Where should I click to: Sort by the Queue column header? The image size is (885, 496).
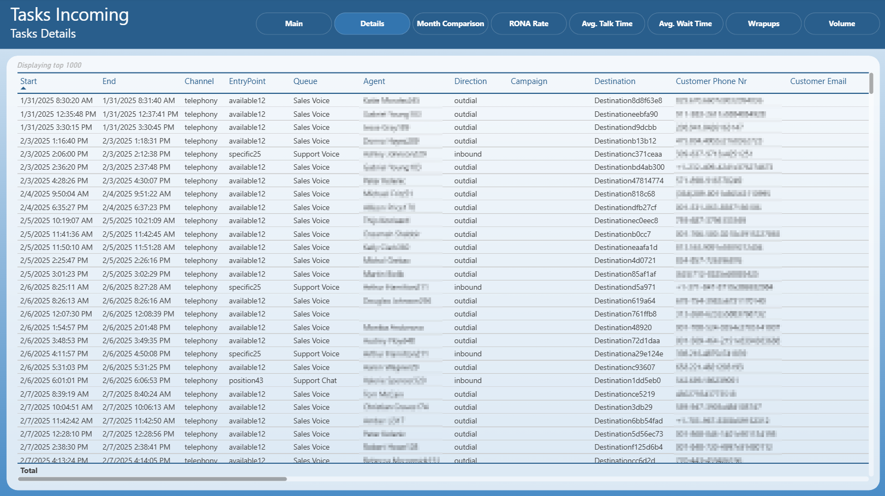coord(305,81)
